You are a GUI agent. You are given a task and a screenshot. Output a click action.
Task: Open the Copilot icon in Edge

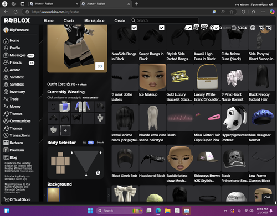272,12
